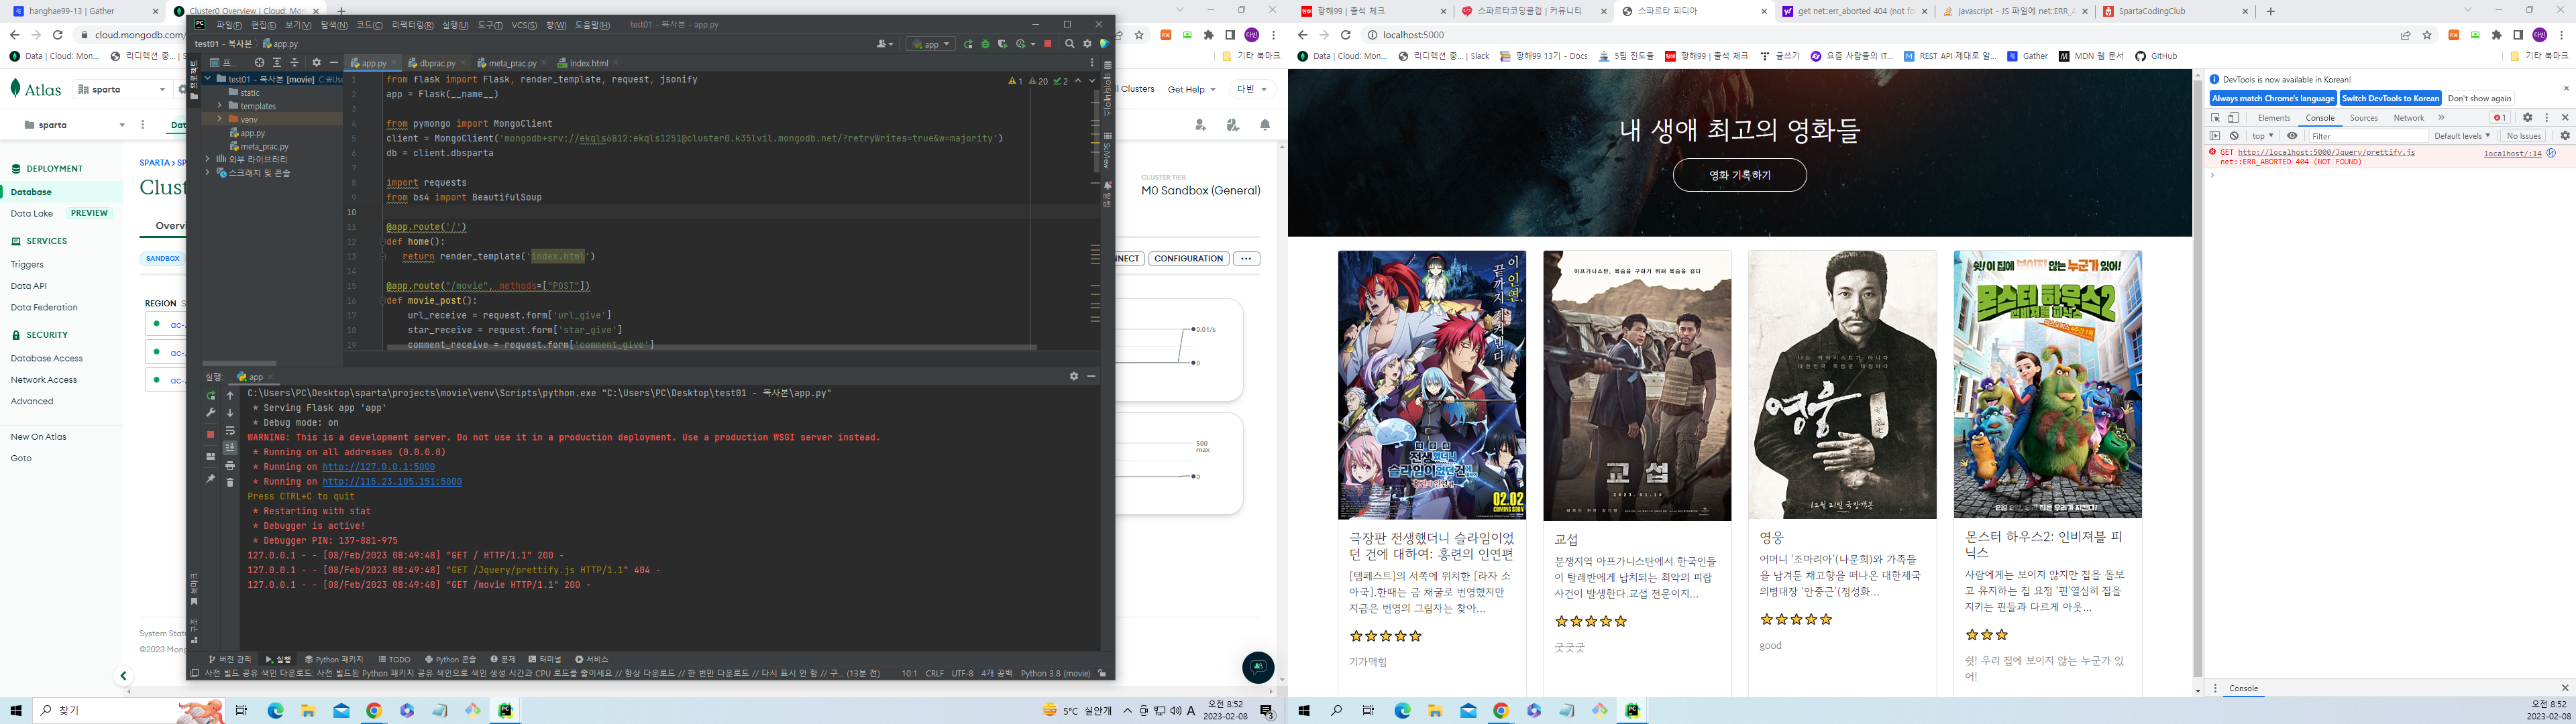Open the project tool window options gear

point(316,63)
